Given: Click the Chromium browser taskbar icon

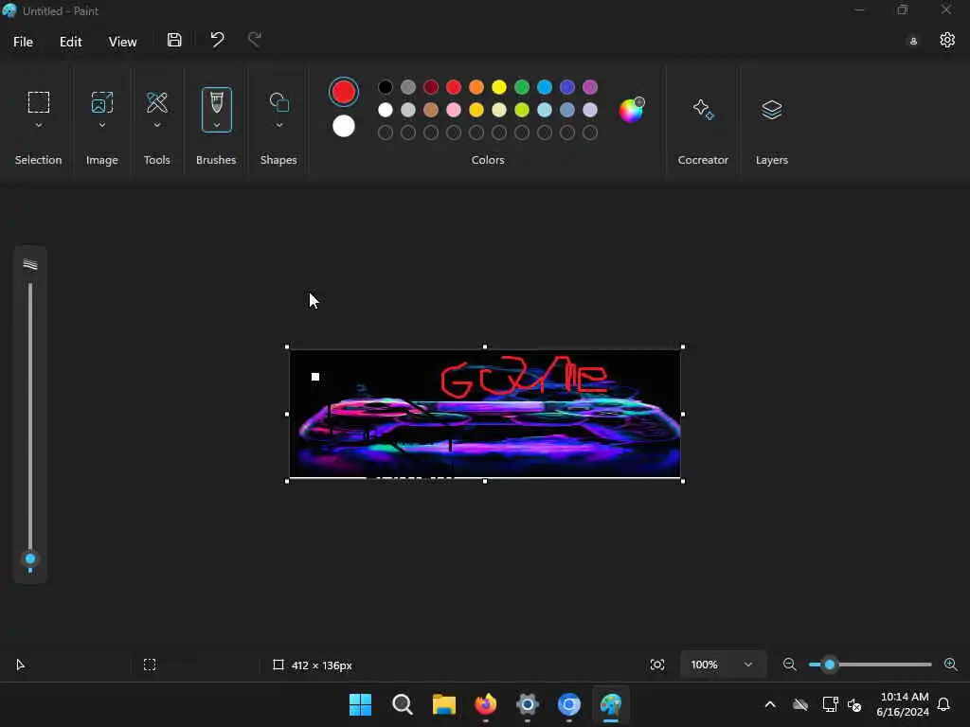Looking at the screenshot, I should [x=569, y=704].
